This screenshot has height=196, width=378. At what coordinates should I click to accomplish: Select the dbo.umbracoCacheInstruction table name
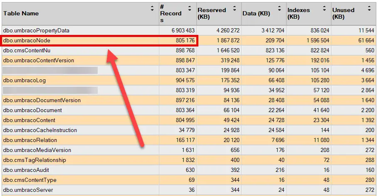pyautogui.click(x=40, y=130)
